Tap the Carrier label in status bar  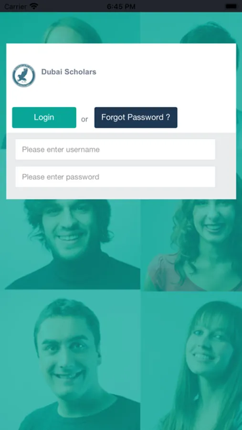pos(15,6)
